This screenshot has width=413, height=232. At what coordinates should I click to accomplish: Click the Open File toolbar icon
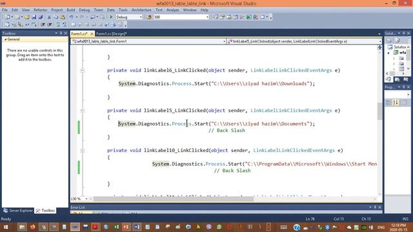point(27,17)
